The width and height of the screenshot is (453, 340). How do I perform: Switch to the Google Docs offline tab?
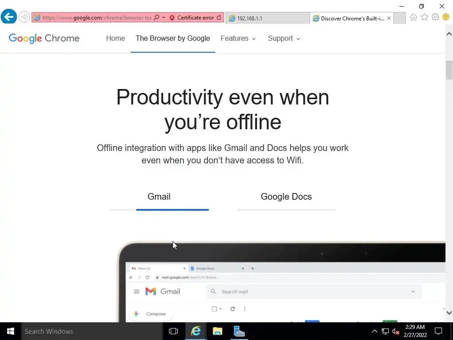286,197
